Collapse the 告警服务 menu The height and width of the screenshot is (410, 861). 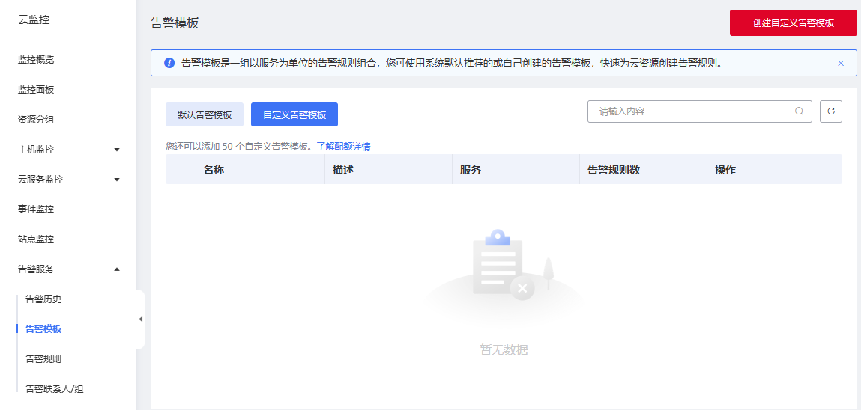click(116, 269)
